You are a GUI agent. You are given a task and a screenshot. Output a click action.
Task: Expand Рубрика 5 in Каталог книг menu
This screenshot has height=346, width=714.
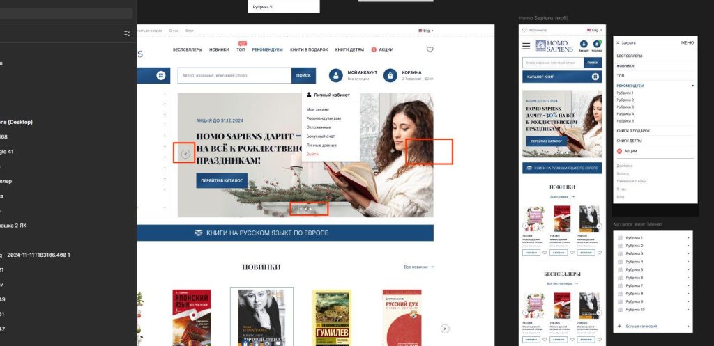coord(688,269)
